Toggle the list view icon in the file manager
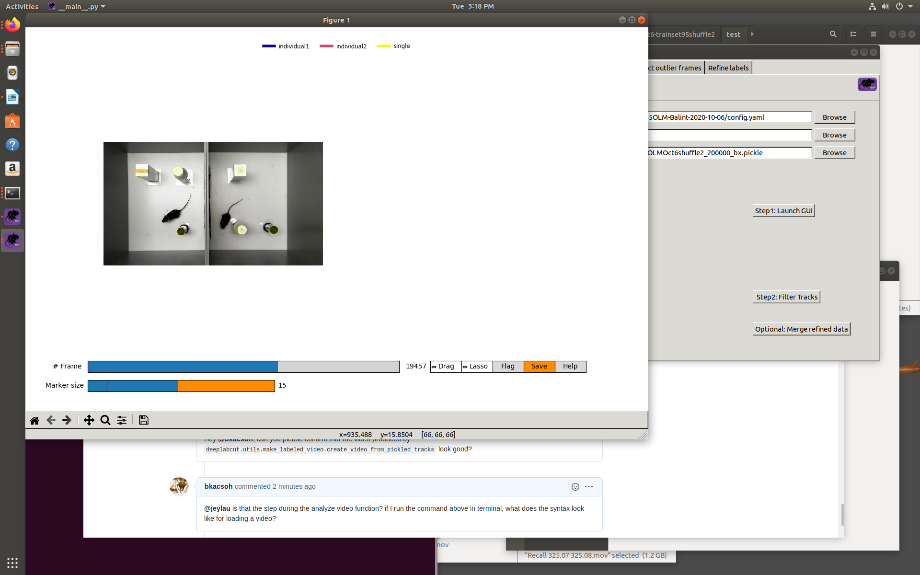Viewport: 920px width, 575px height. click(x=853, y=34)
